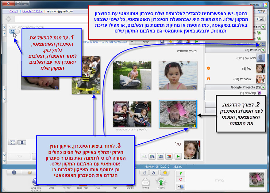This screenshot has height=193, width=270.
Task: Collapse the Google Projects (2) section
Action: pos(263,87)
